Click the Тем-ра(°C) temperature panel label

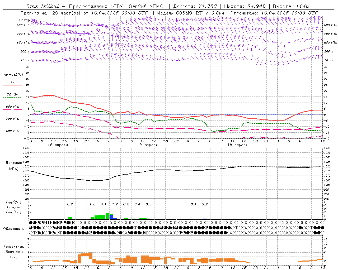[x=12, y=75]
